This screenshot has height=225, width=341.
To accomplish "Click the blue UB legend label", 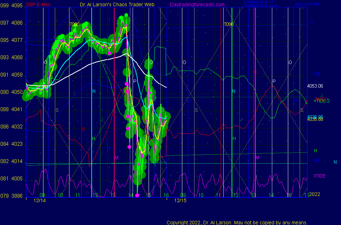I will (317, 74).
